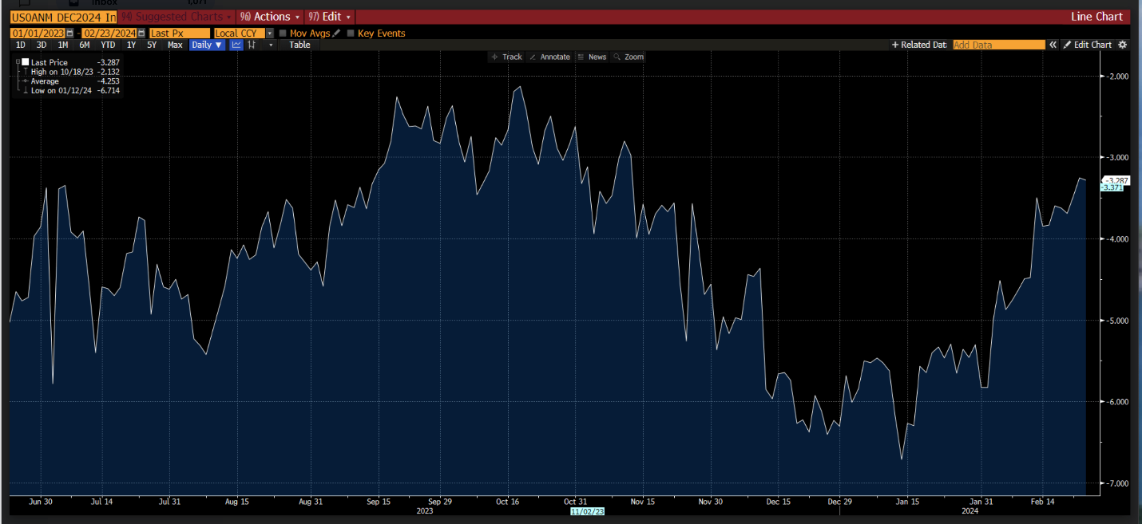The height and width of the screenshot is (524, 1142).
Task: Click the Low on 01/12/24 legend row
Action: 70,91
